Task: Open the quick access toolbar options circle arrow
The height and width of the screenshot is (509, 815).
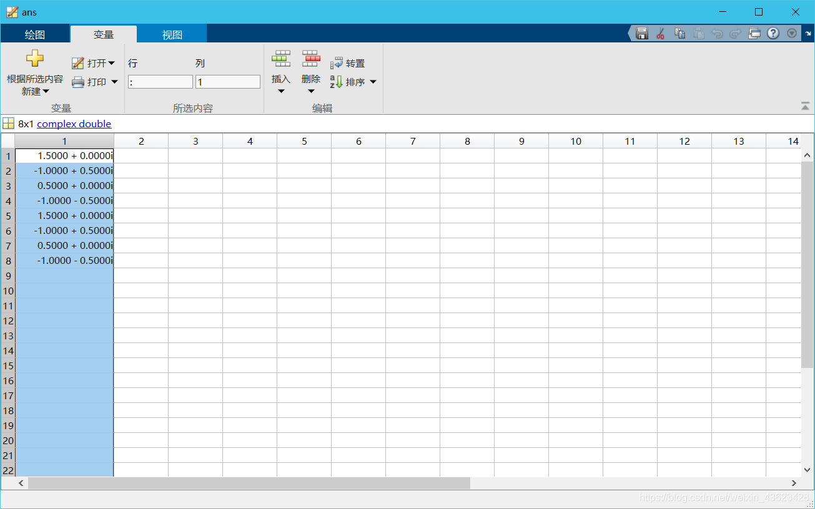Action: click(792, 34)
